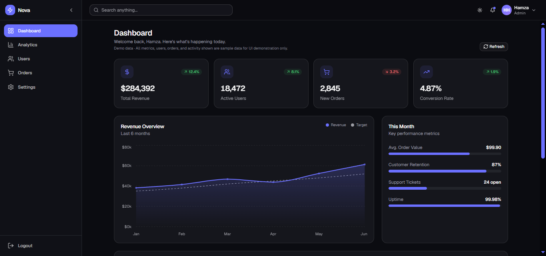546x256 pixels.
Task: Click the Uptime progress bar
Action: click(x=445, y=206)
